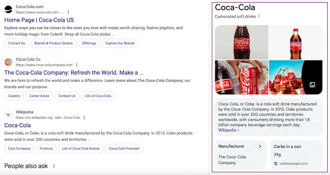Follow the Wikipedia link in knowledge panel
The height and width of the screenshot is (175, 330).
[228, 130]
